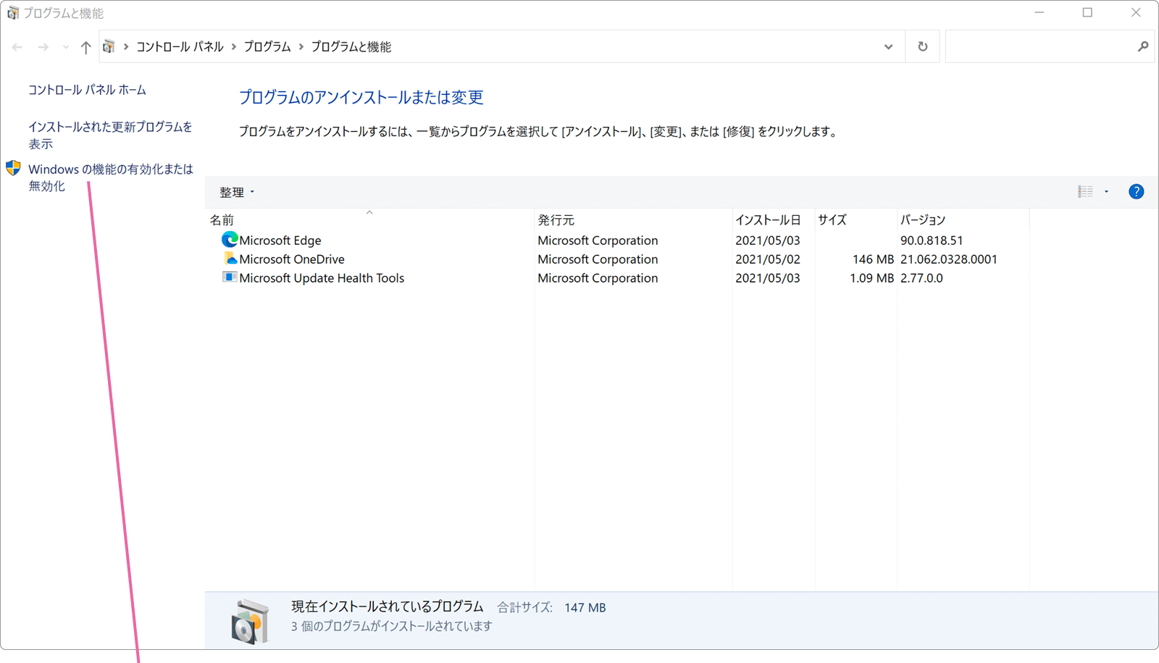
Task: Open コントロール パネル breadcrumb
Action: tap(180, 46)
